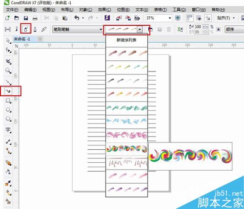
Task: Pick the light blue splash brush stroke
Action: [126, 122]
